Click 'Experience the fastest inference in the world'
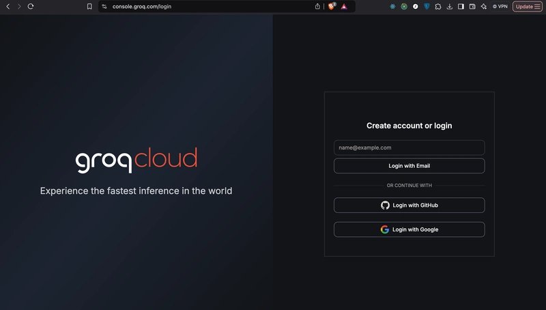This screenshot has height=310, width=546. tap(136, 191)
